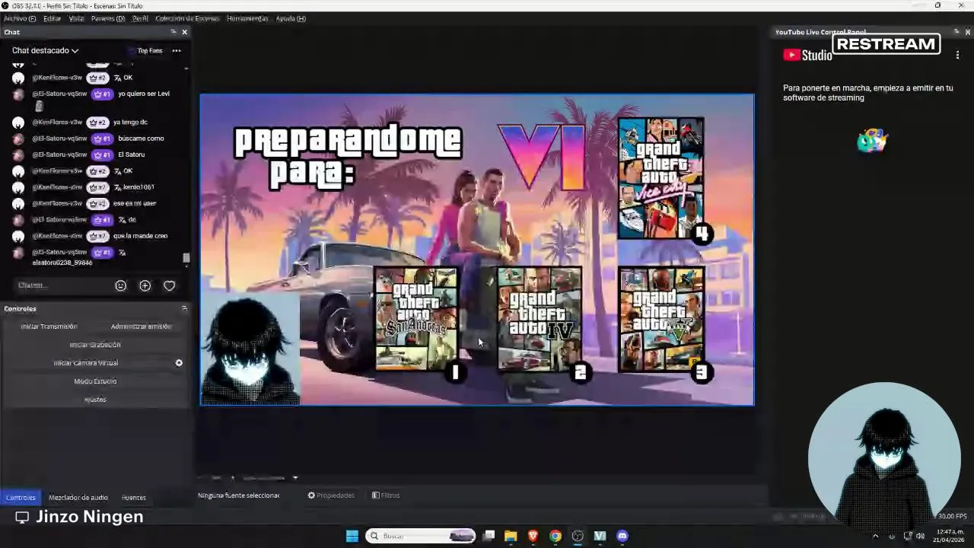Open Task View on taskbar
This screenshot has width=974, height=548.
tap(489, 536)
